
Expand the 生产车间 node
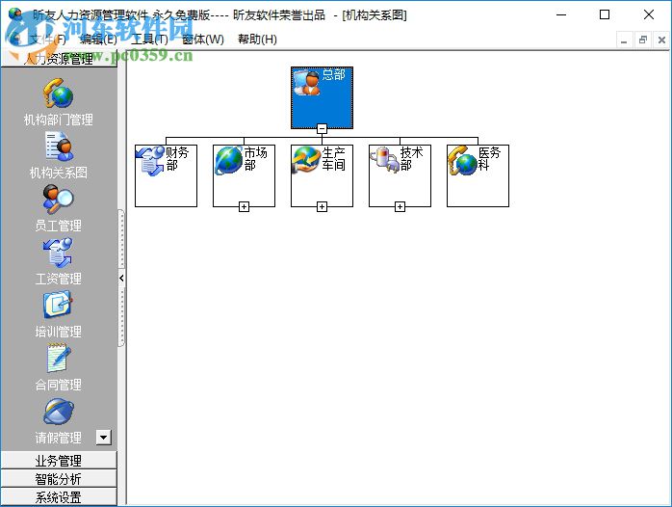[x=322, y=206]
